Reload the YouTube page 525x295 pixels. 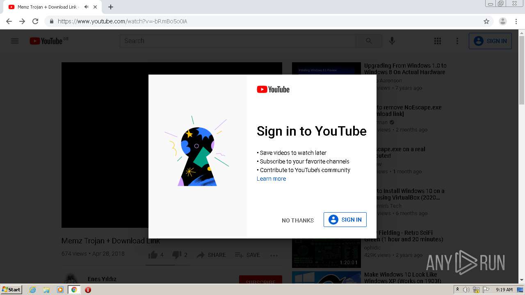click(x=35, y=21)
